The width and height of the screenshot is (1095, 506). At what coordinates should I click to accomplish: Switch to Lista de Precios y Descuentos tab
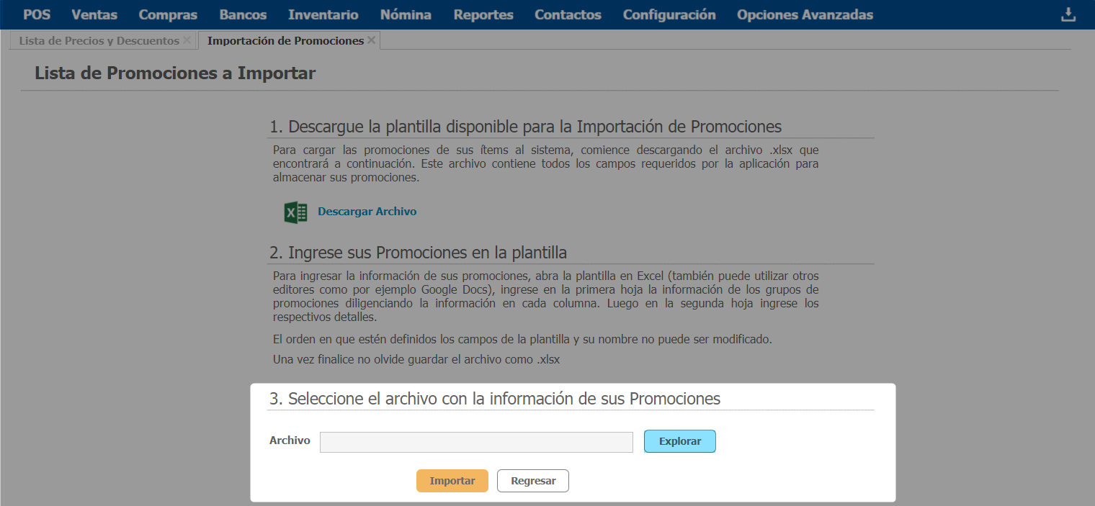(x=99, y=41)
